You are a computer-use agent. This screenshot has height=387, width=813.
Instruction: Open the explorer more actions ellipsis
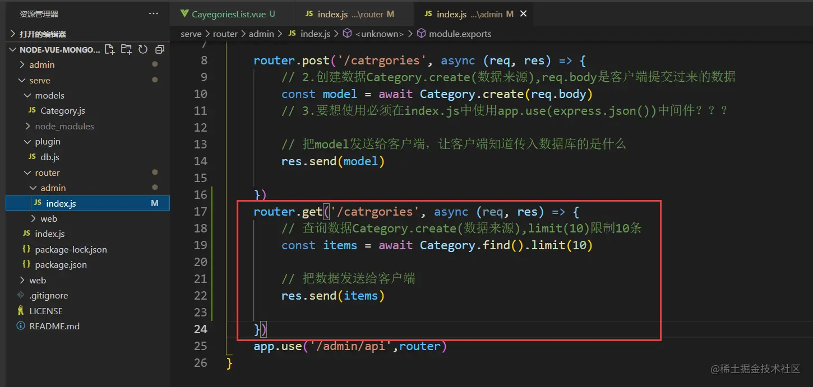coord(154,13)
